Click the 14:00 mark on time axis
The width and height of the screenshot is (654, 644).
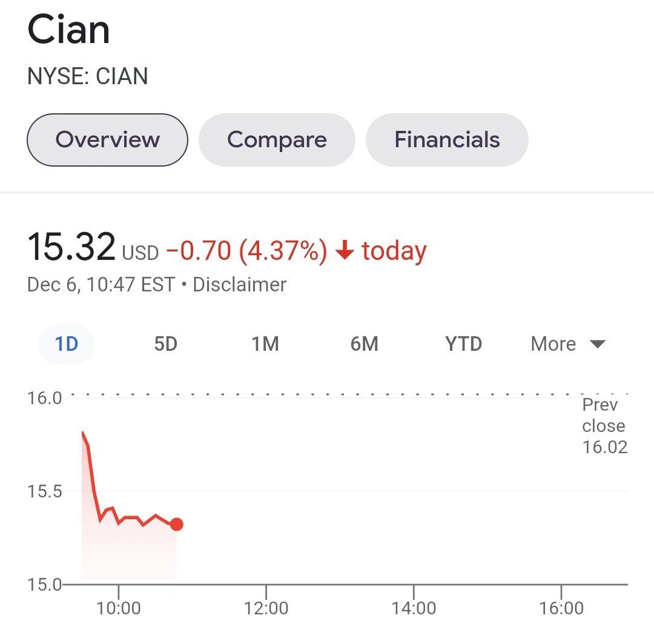pos(414,607)
